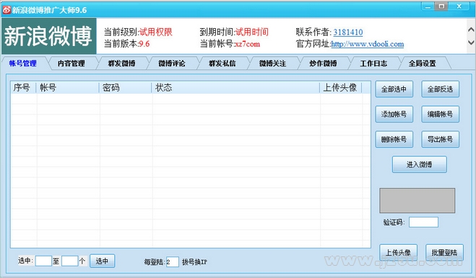Open the 群发微博 tab
This screenshot has height=278, width=476.
point(122,63)
